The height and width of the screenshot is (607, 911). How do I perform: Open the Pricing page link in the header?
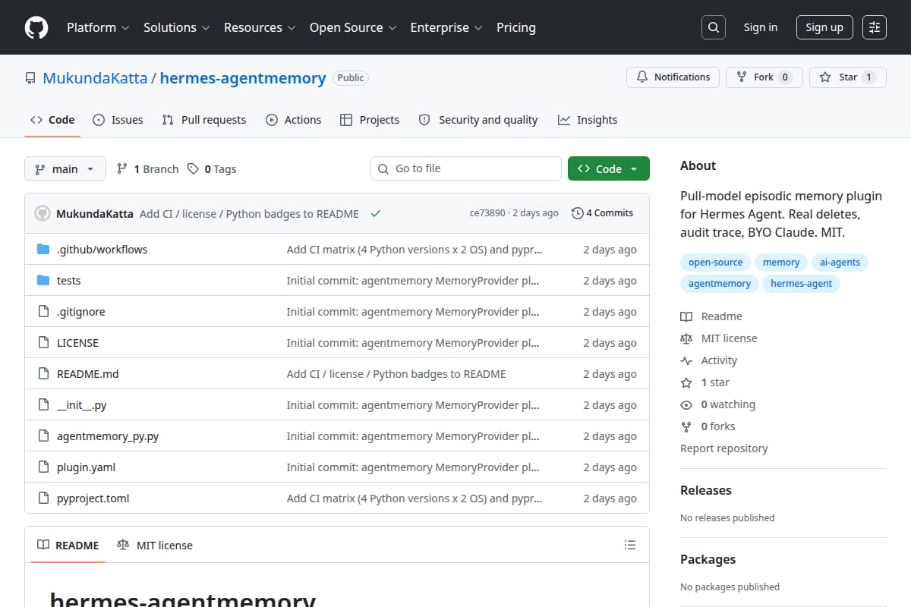coord(516,27)
